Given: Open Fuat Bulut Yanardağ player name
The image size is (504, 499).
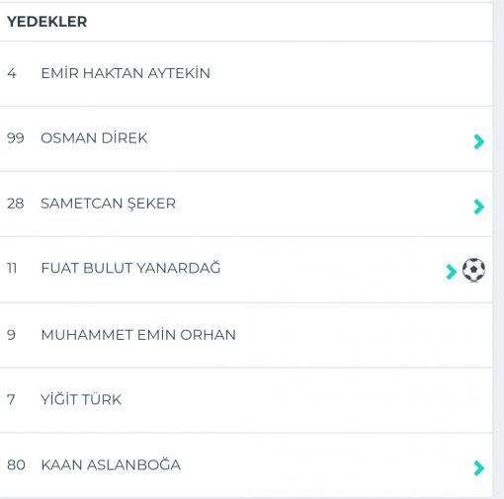Looking at the screenshot, I should [x=130, y=268].
